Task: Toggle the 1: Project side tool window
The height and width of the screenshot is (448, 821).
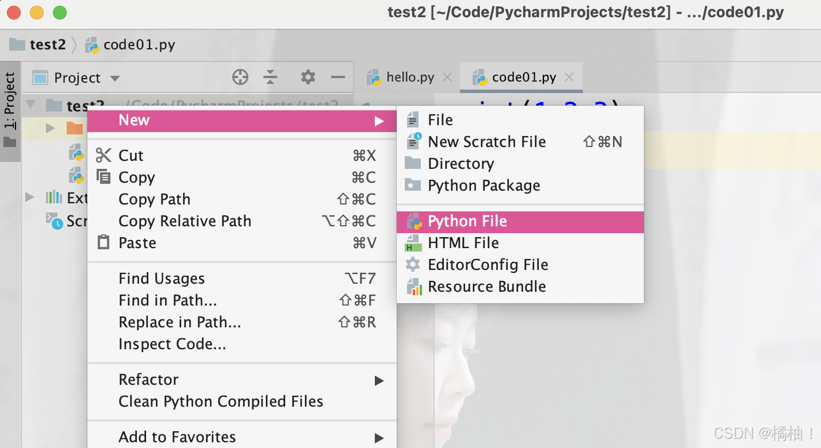Action: coord(10,111)
